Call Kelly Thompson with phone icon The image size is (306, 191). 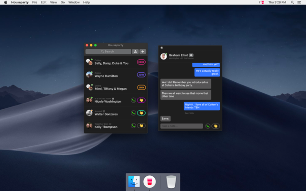[133, 126]
